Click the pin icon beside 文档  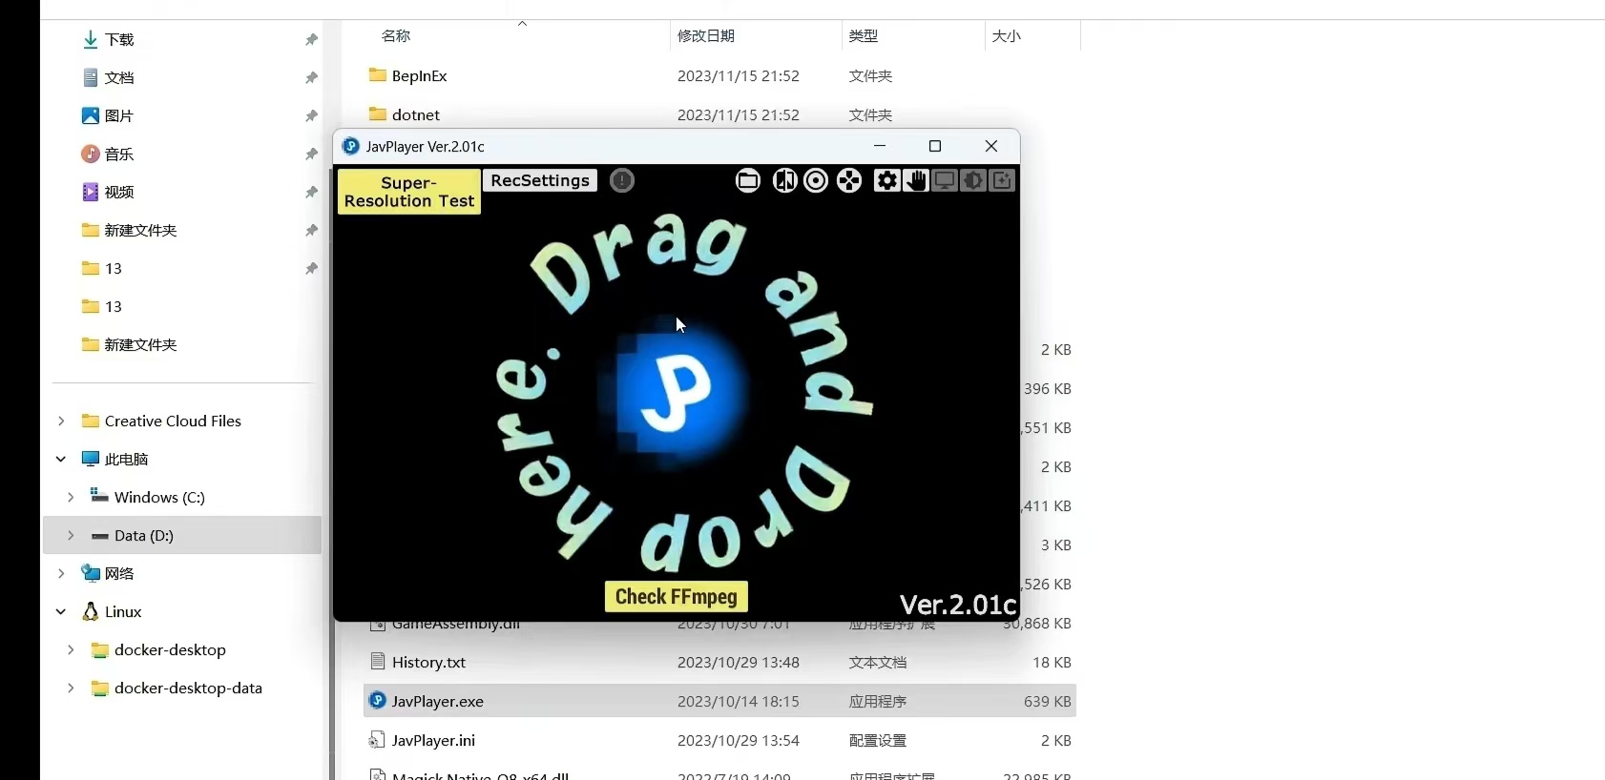point(311,77)
